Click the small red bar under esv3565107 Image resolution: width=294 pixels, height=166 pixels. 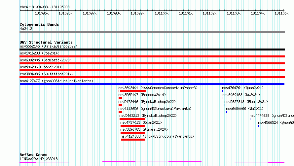(120, 98)
